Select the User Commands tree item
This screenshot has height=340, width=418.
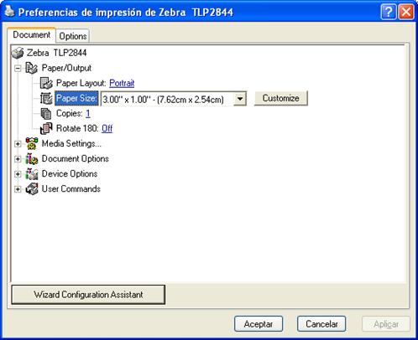71,188
